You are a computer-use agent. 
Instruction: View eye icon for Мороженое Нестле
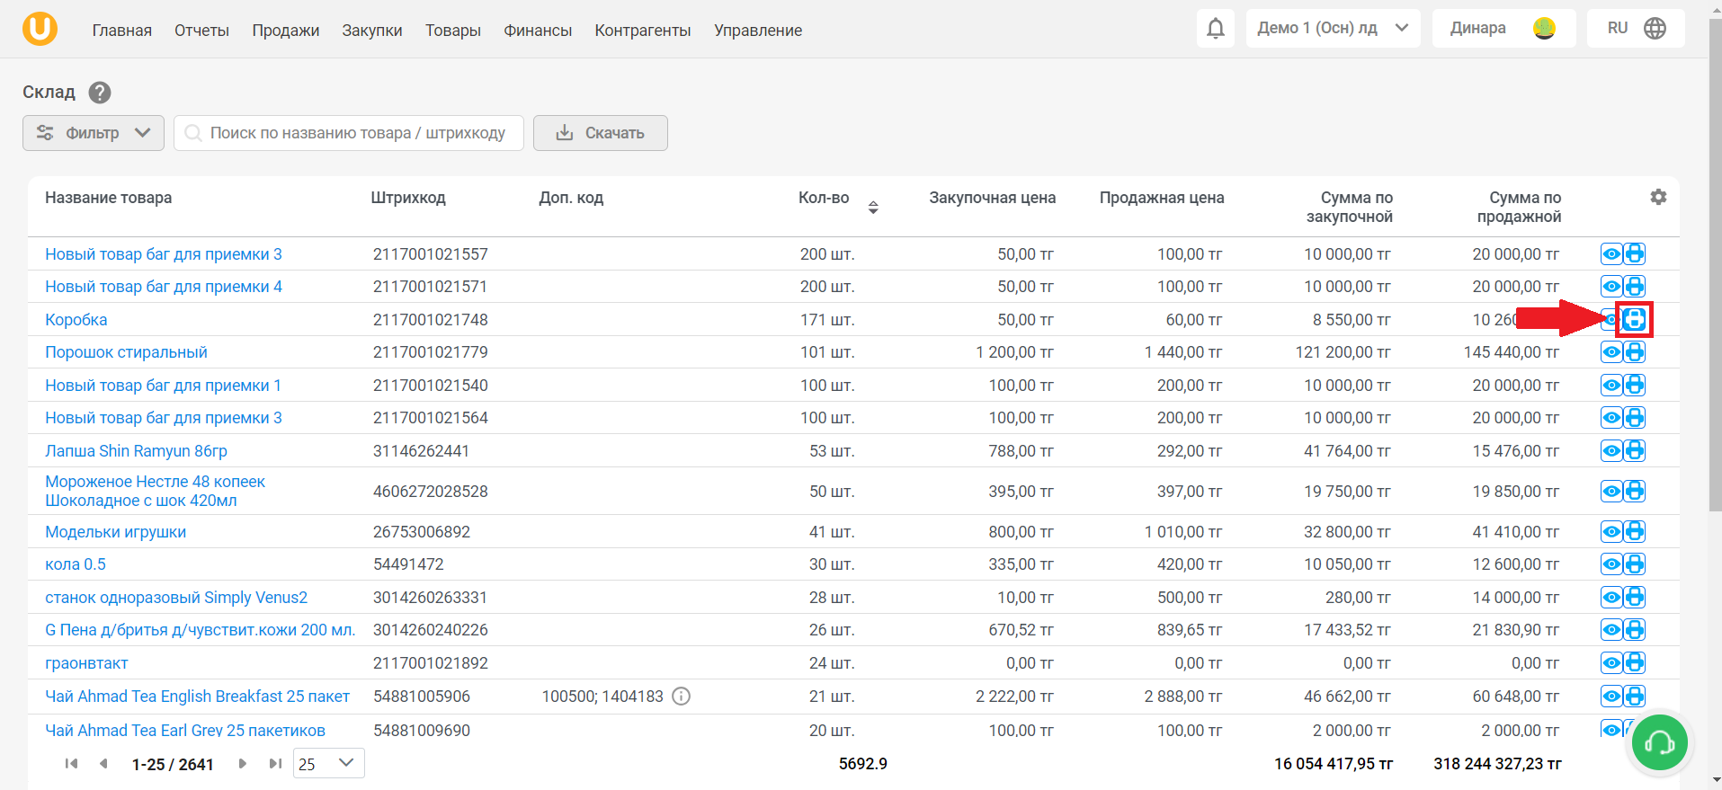tap(1611, 491)
